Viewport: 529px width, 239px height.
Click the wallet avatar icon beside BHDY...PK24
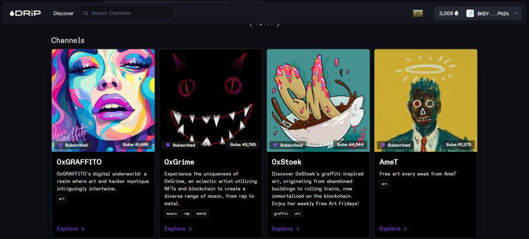pyautogui.click(x=470, y=13)
